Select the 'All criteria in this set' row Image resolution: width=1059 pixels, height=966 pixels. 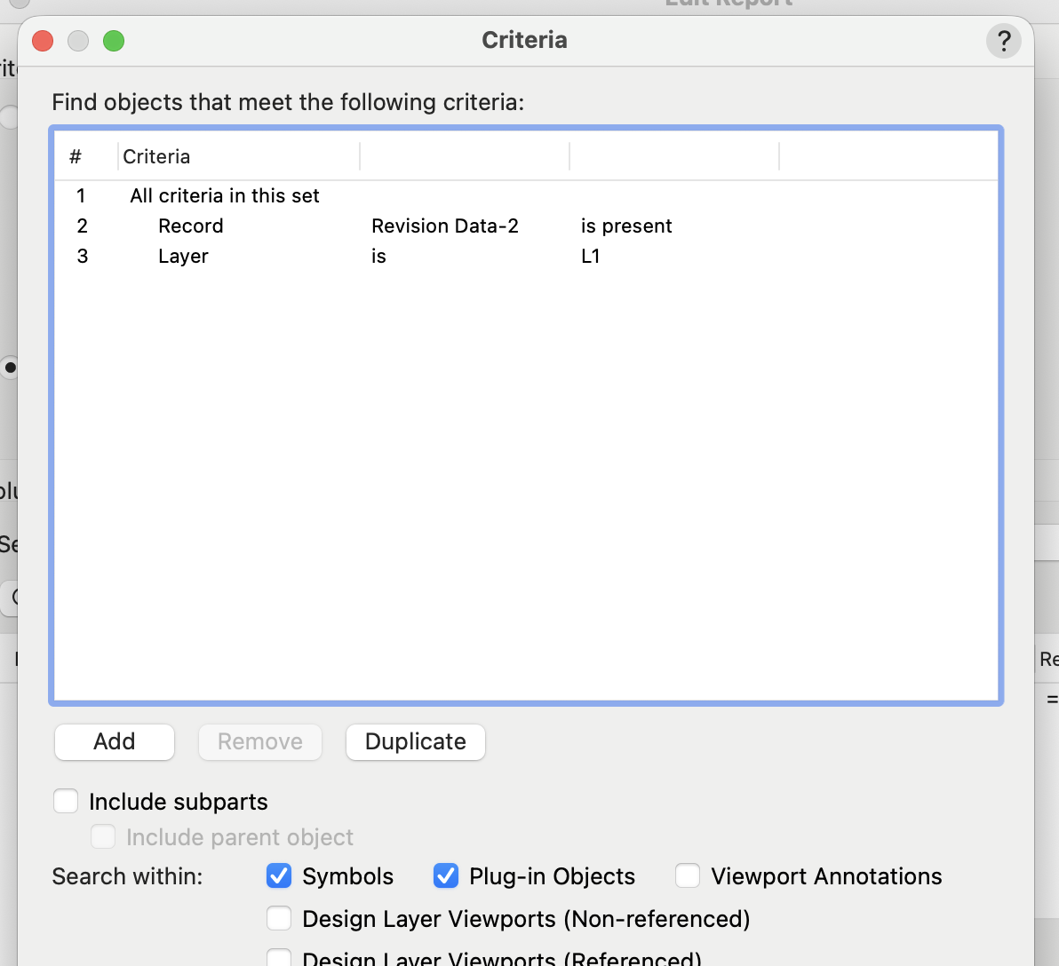[x=224, y=196]
